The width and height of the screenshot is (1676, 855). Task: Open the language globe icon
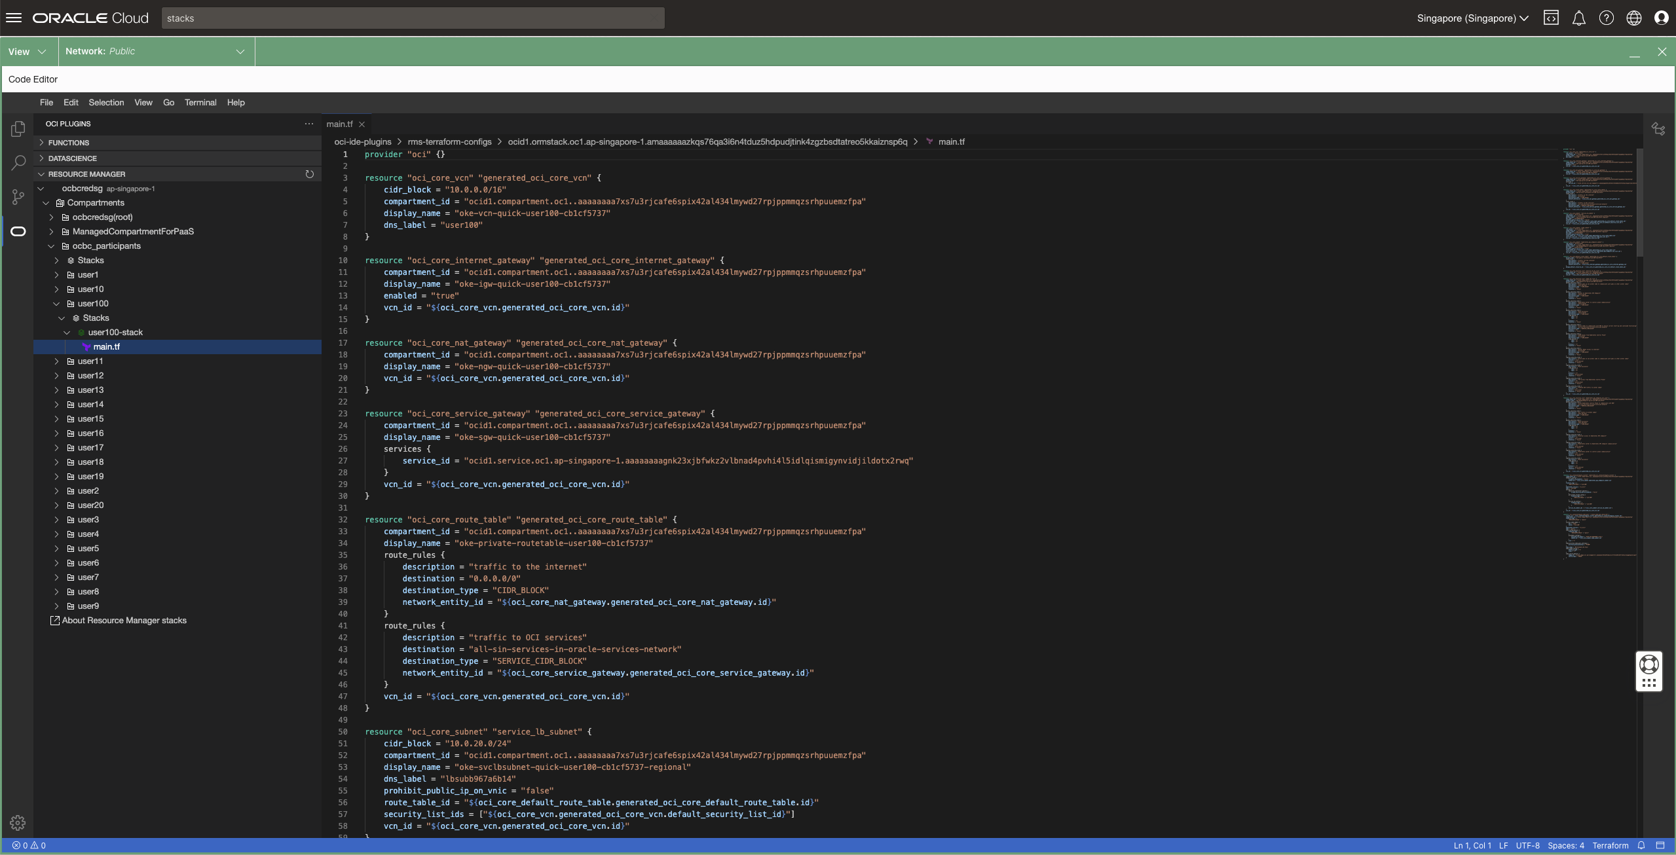pyautogui.click(x=1633, y=18)
